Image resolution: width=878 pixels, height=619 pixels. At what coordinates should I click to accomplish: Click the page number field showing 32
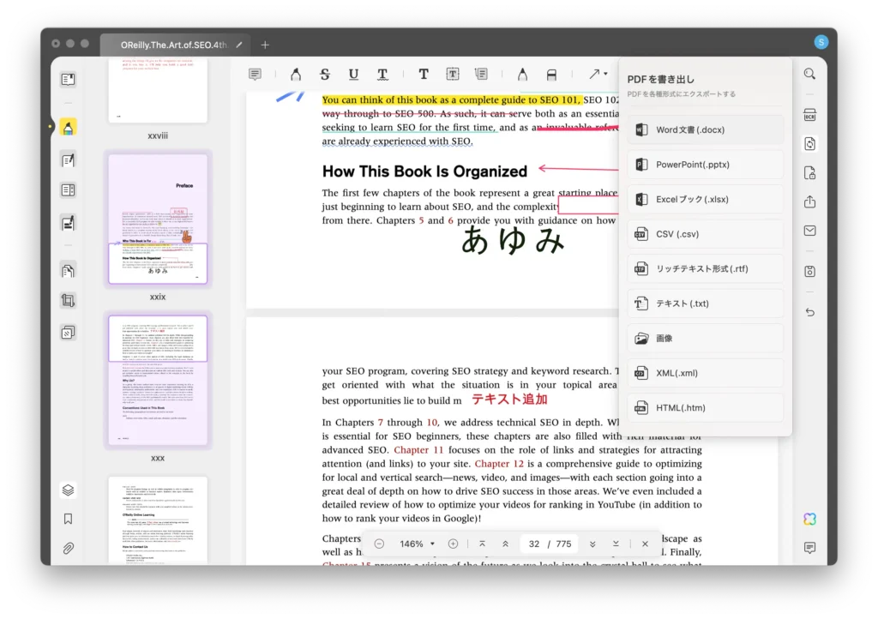click(x=534, y=544)
